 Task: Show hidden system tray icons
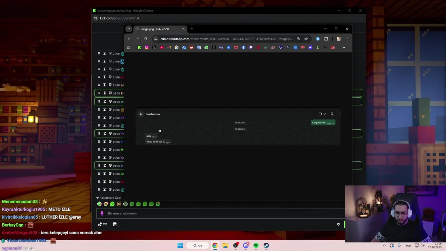pyautogui.click(x=384, y=245)
